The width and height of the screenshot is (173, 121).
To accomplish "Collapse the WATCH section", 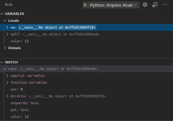I will tap(2, 62).
